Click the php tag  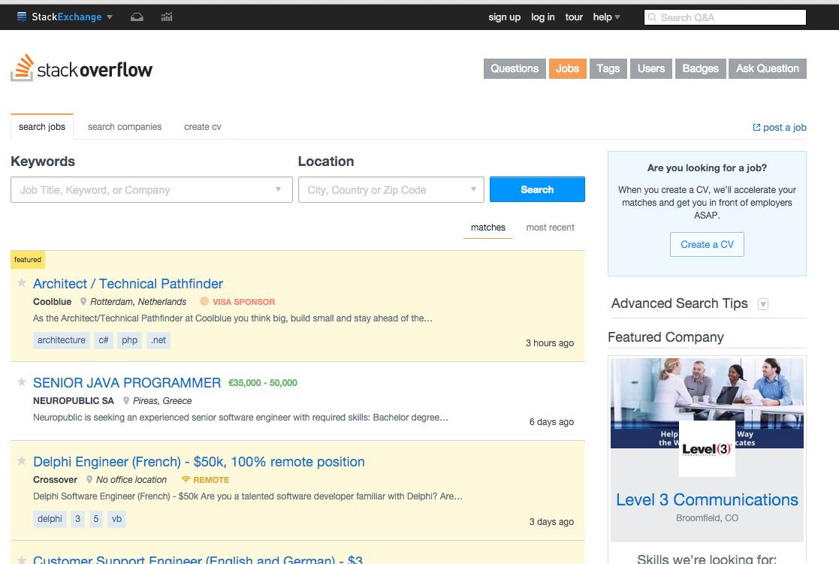pyautogui.click(x=129, y=340)
